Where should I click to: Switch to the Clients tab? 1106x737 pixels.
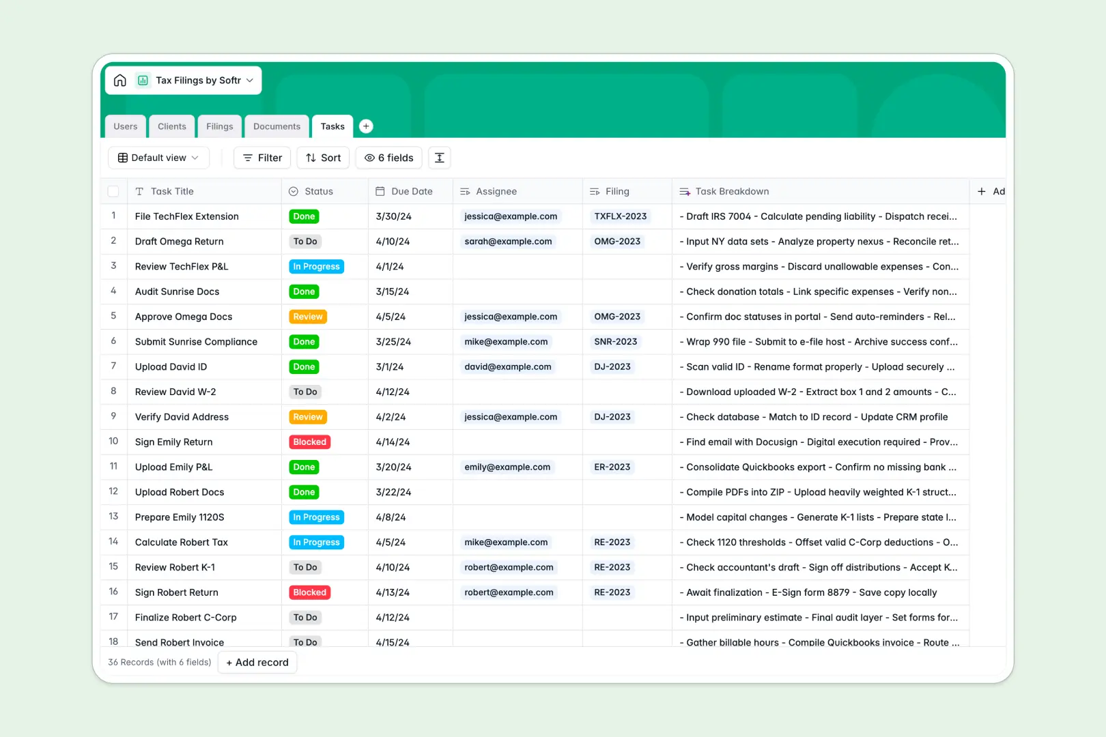click(x=171, y=126)
